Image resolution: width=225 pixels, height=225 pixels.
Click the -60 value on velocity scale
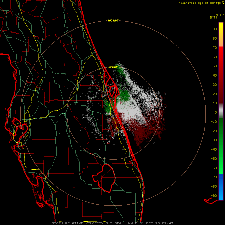(x=214, y=168)
